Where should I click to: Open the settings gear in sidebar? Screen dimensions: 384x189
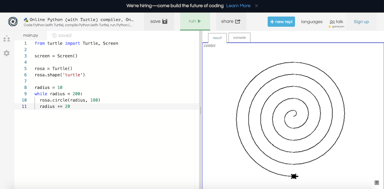[7, 53]
